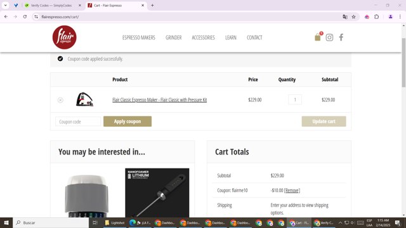
Task: Open the Chrome profile avatar
Action: coord(391,17)
